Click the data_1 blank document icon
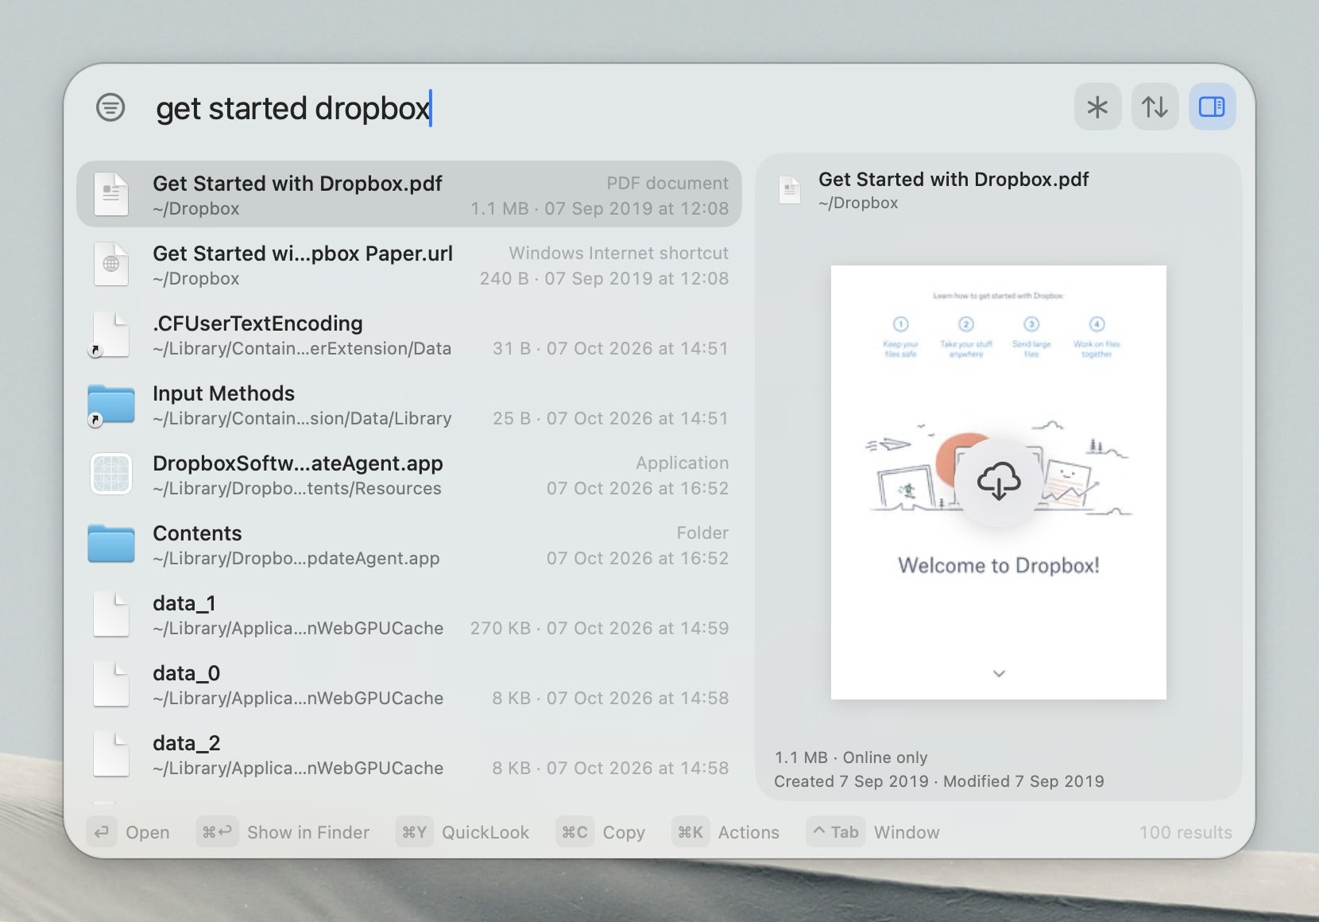This screenshot has width=1319, height=922. pos(111,614)
